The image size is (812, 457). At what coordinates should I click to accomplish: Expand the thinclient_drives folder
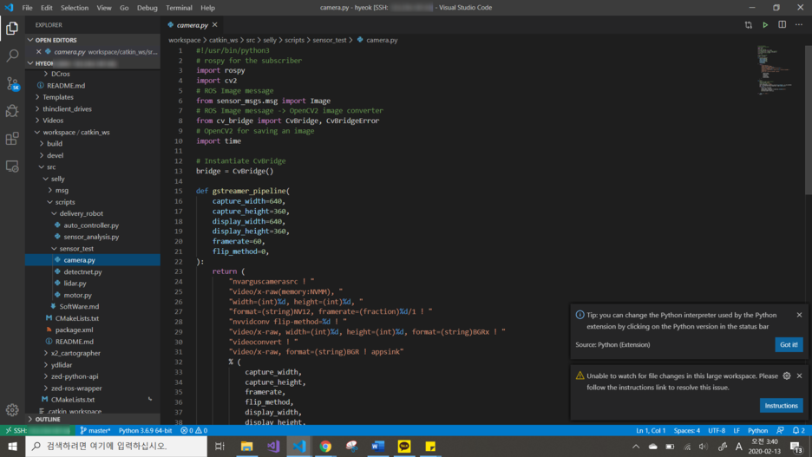pyautogui.click(x=67, y=108)
